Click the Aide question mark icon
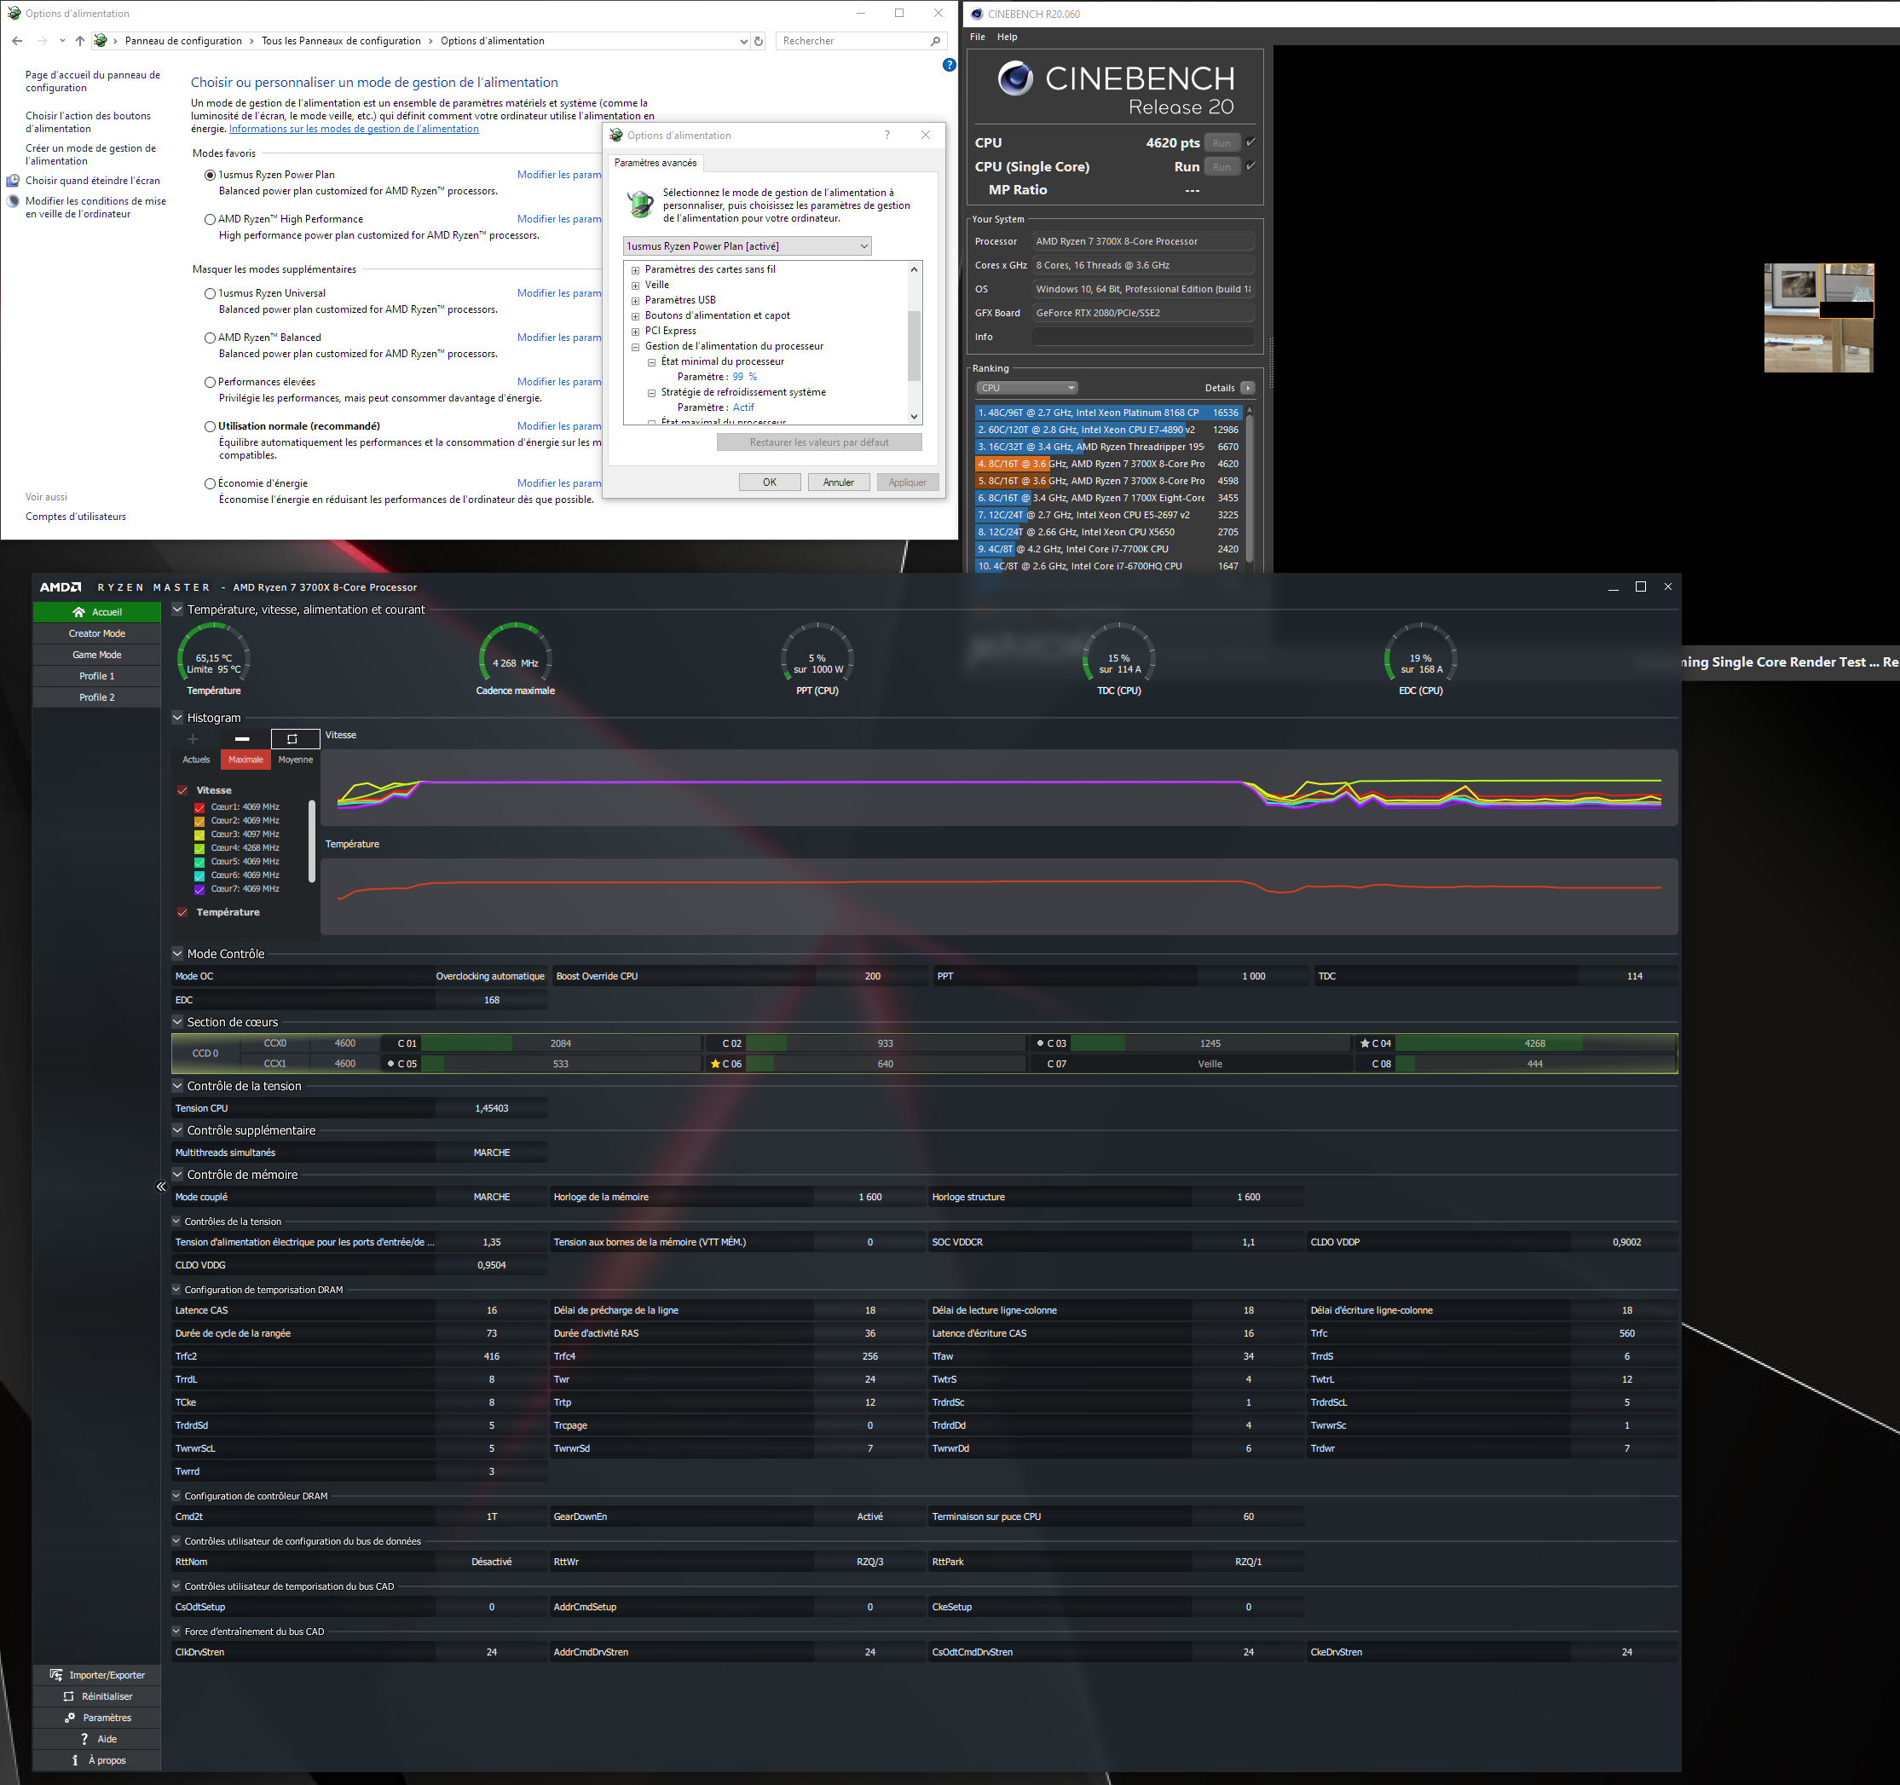The image size is (1900, 1785). pyautogui.click(x=84, y=1739)
